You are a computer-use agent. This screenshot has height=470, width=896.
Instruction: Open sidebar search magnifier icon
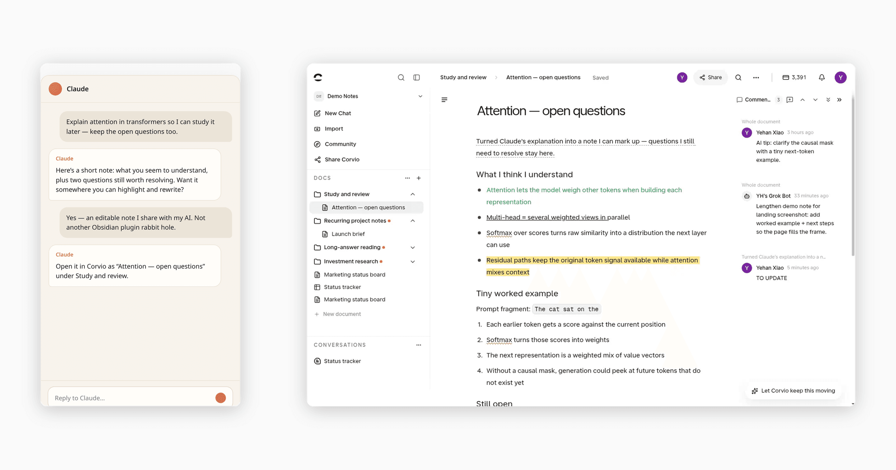click(x=401, y=77)
